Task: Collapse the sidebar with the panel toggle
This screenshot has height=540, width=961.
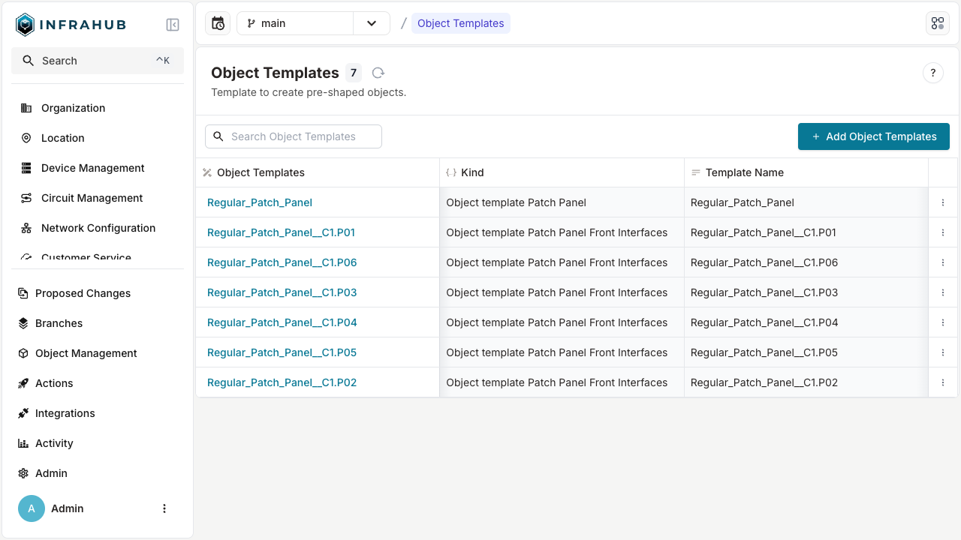Action: [172, 24]
